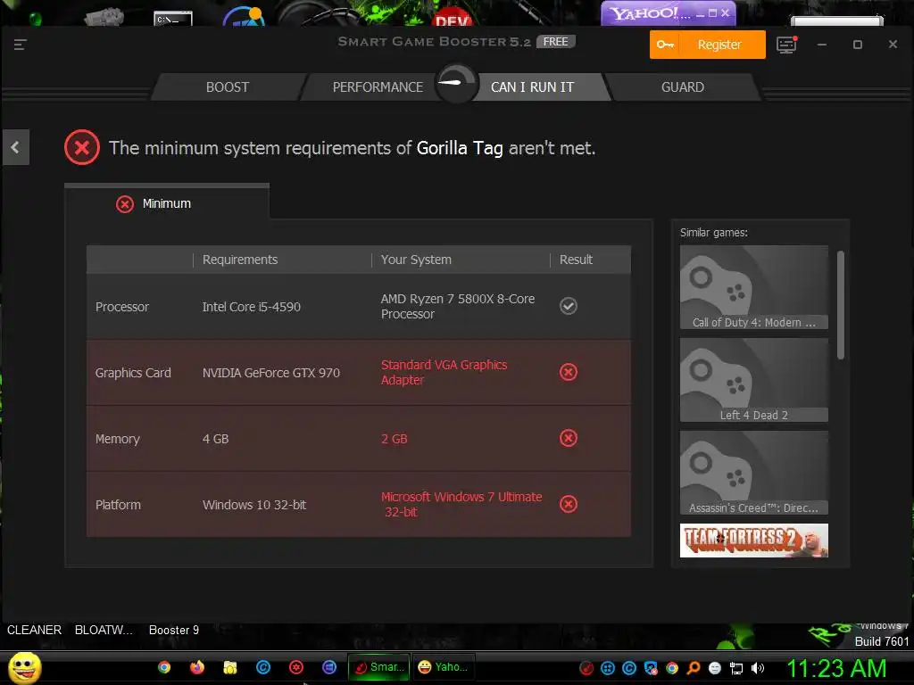Click the Similar games scrollbar
914x685 pixels.
coord(840,305)
